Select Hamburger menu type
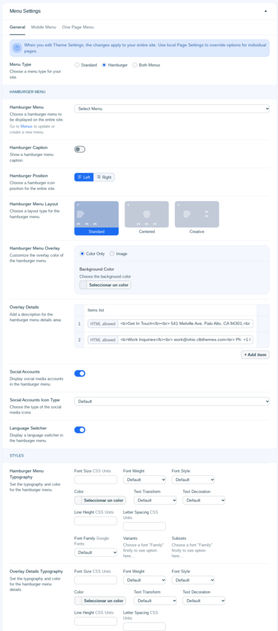The width and height of the screenshot is (278, 631). (x=104, y=65)
